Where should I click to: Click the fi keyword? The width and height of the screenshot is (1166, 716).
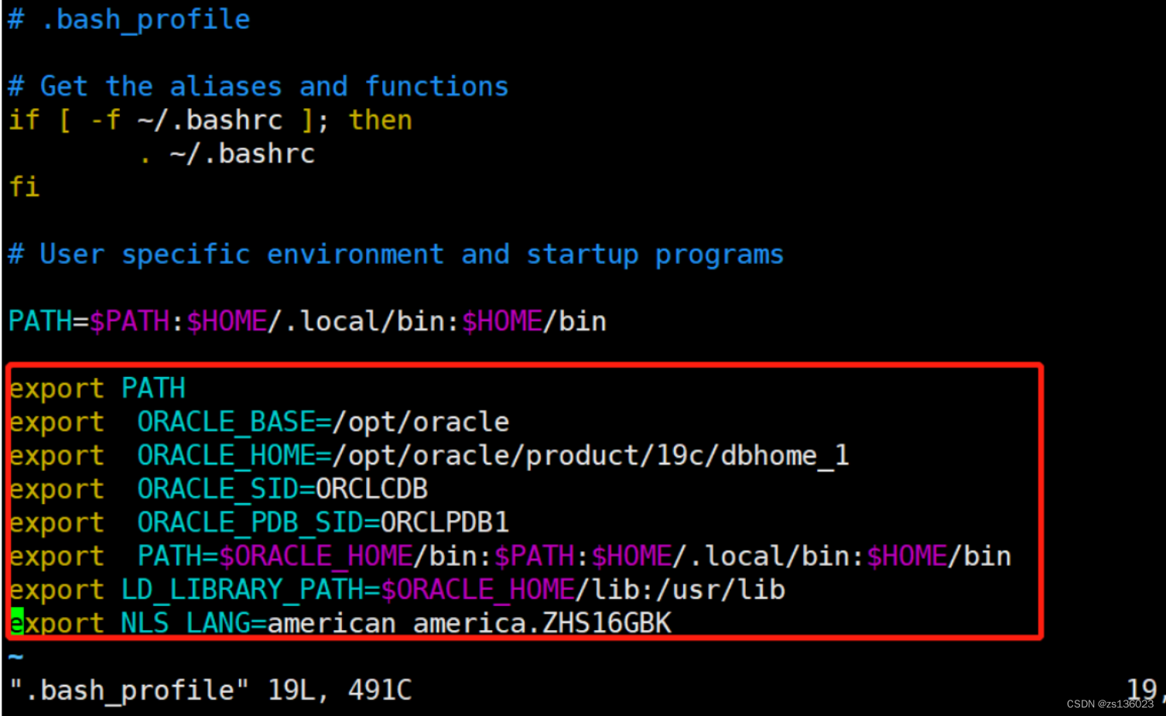click(23, 187)
